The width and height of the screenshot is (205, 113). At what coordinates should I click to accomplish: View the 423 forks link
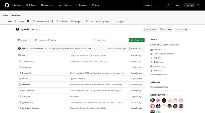pyautogui.click(x=156, y=70)
